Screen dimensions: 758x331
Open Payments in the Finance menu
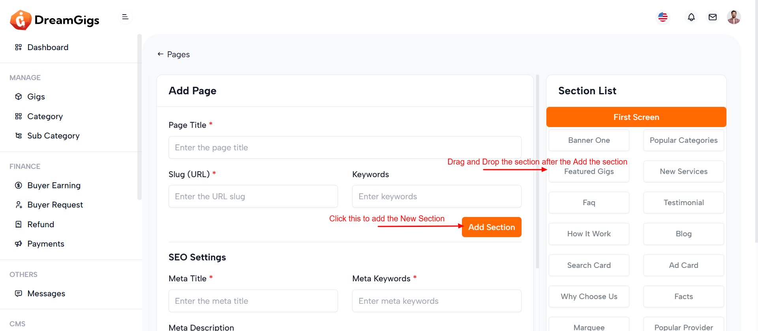(45, 244)
